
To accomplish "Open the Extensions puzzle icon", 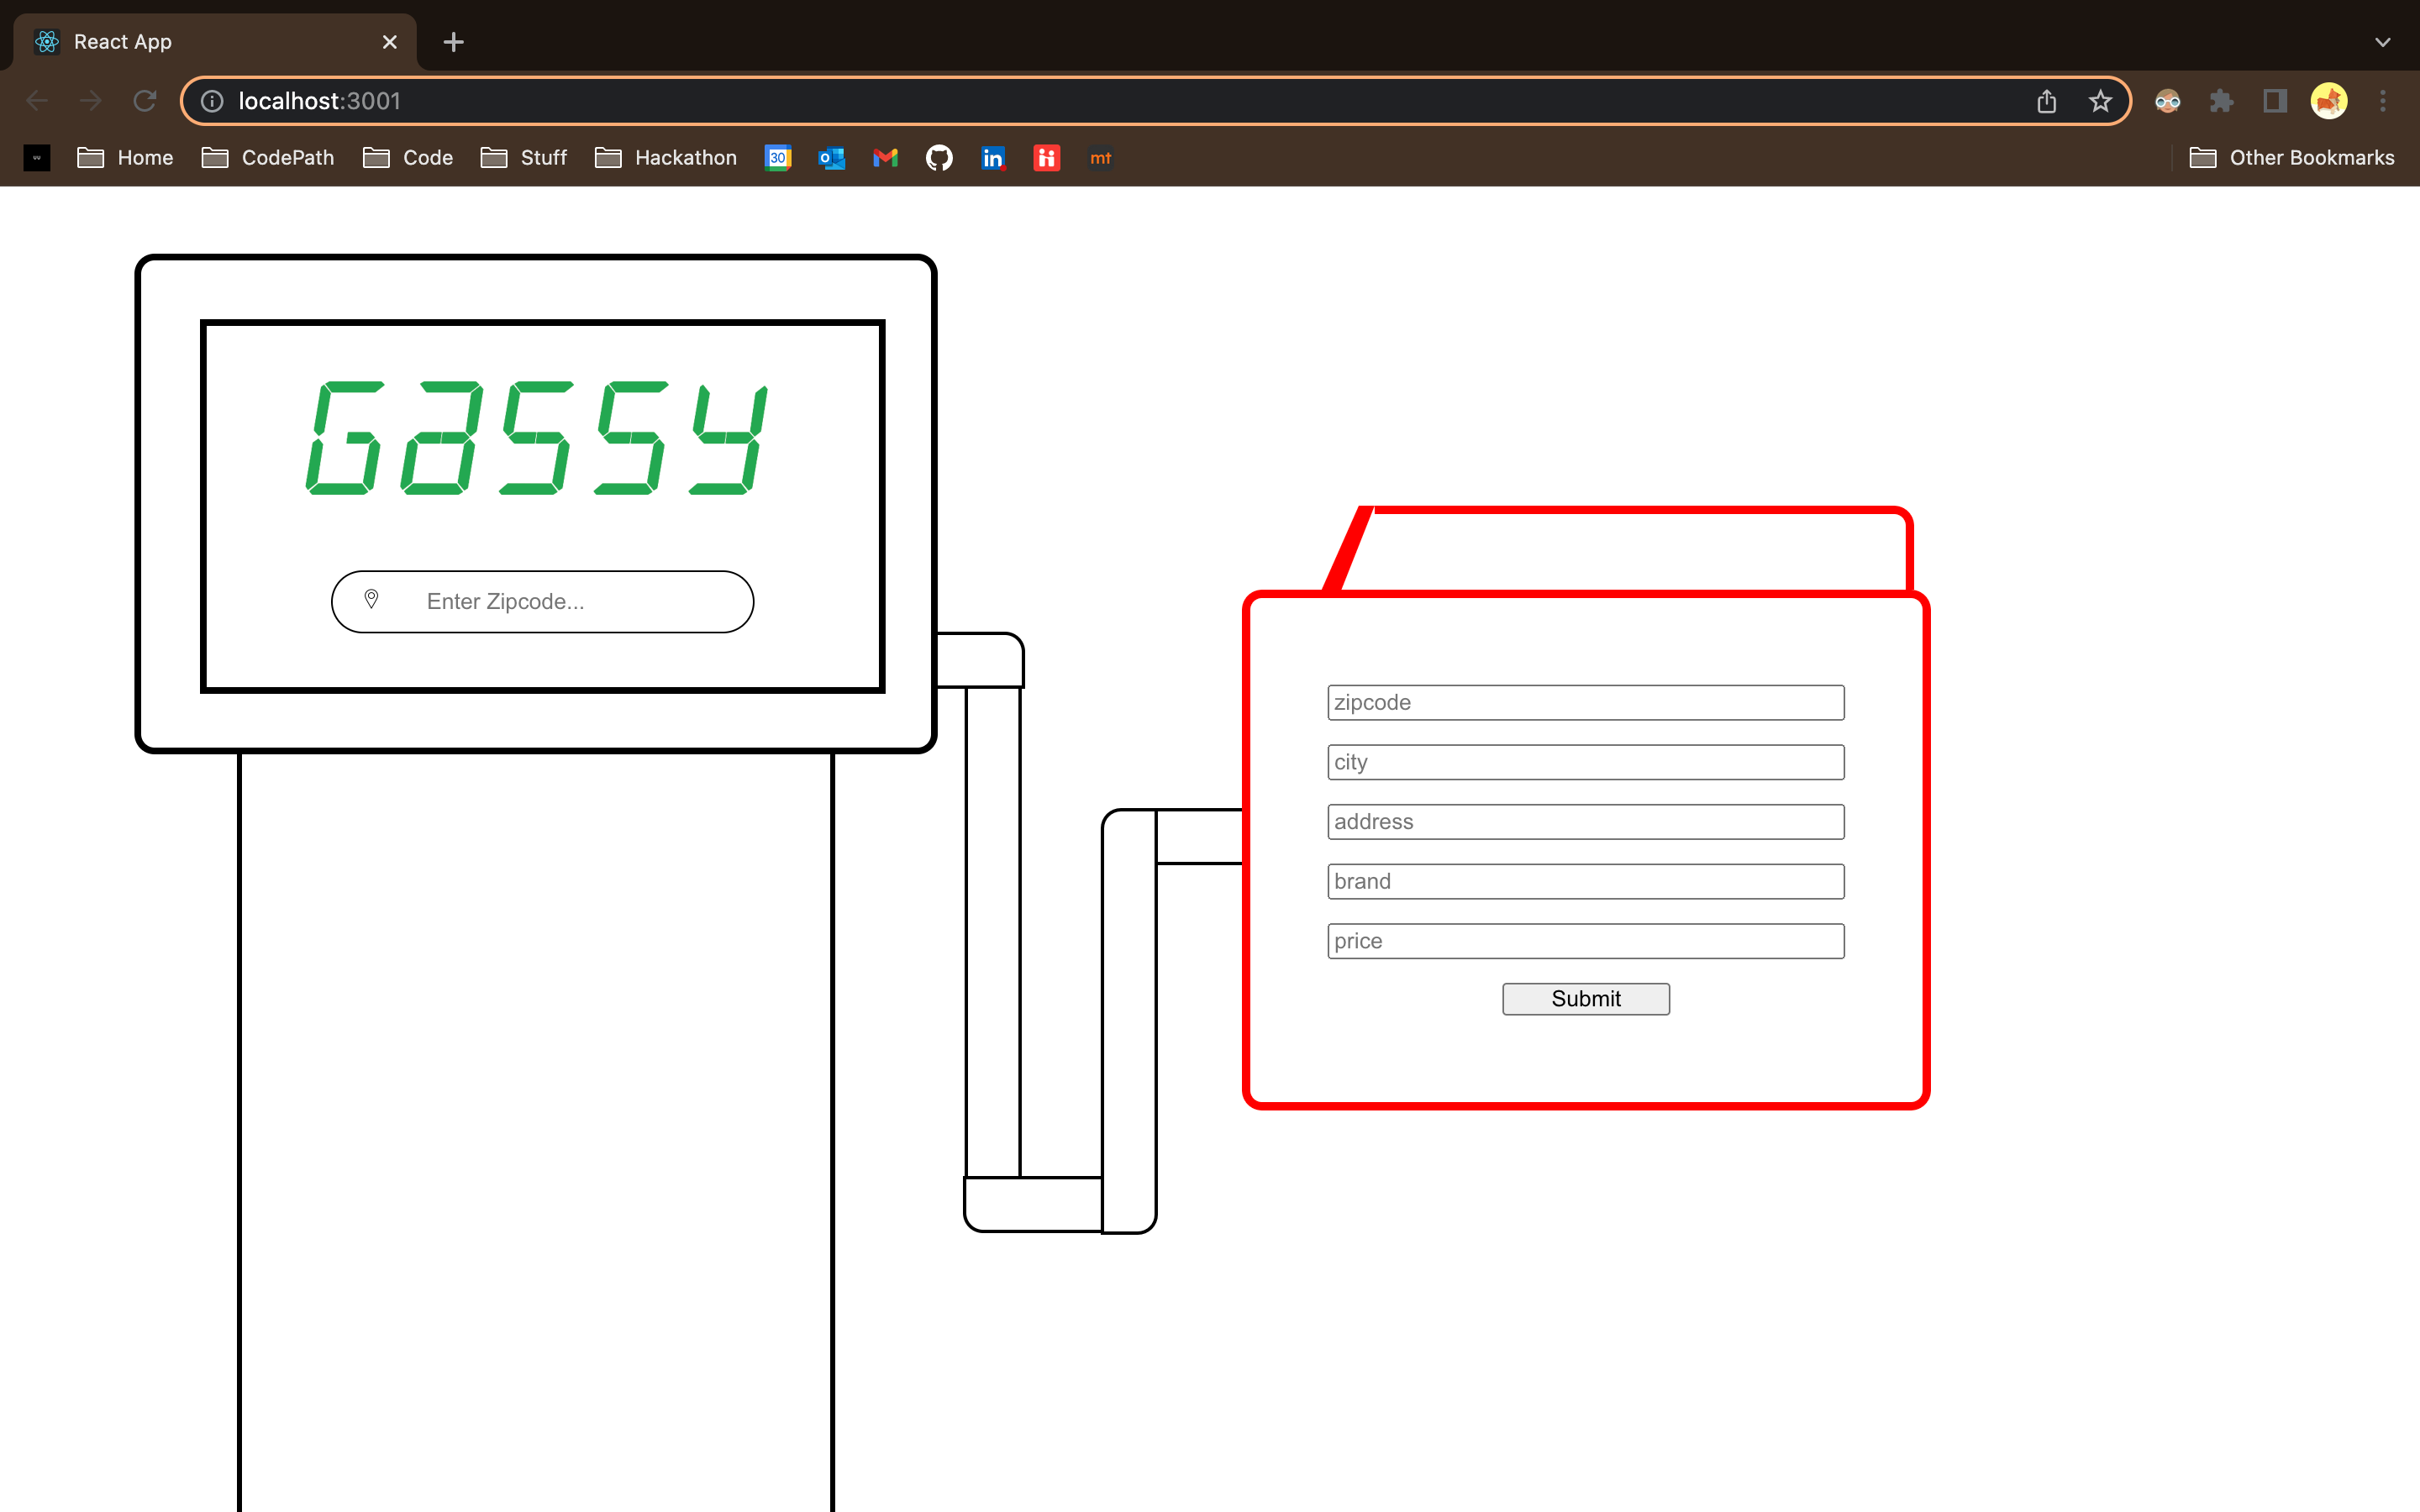I will coord(2221,101).
